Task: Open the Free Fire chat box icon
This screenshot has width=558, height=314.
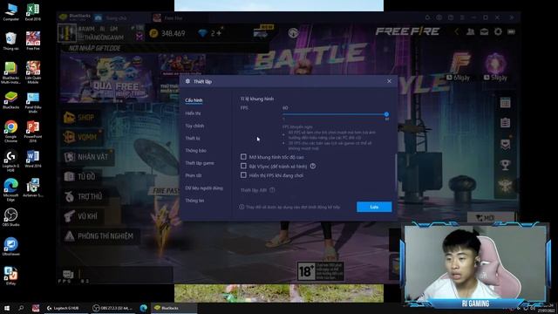Action: coord(68,274)
